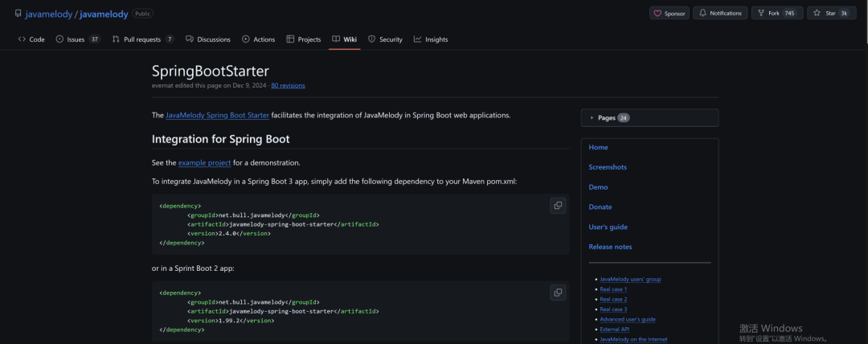Viewport: 868px width, 344px height.
Task: Click the Projects table icon
Action: (x=290, y=39)
